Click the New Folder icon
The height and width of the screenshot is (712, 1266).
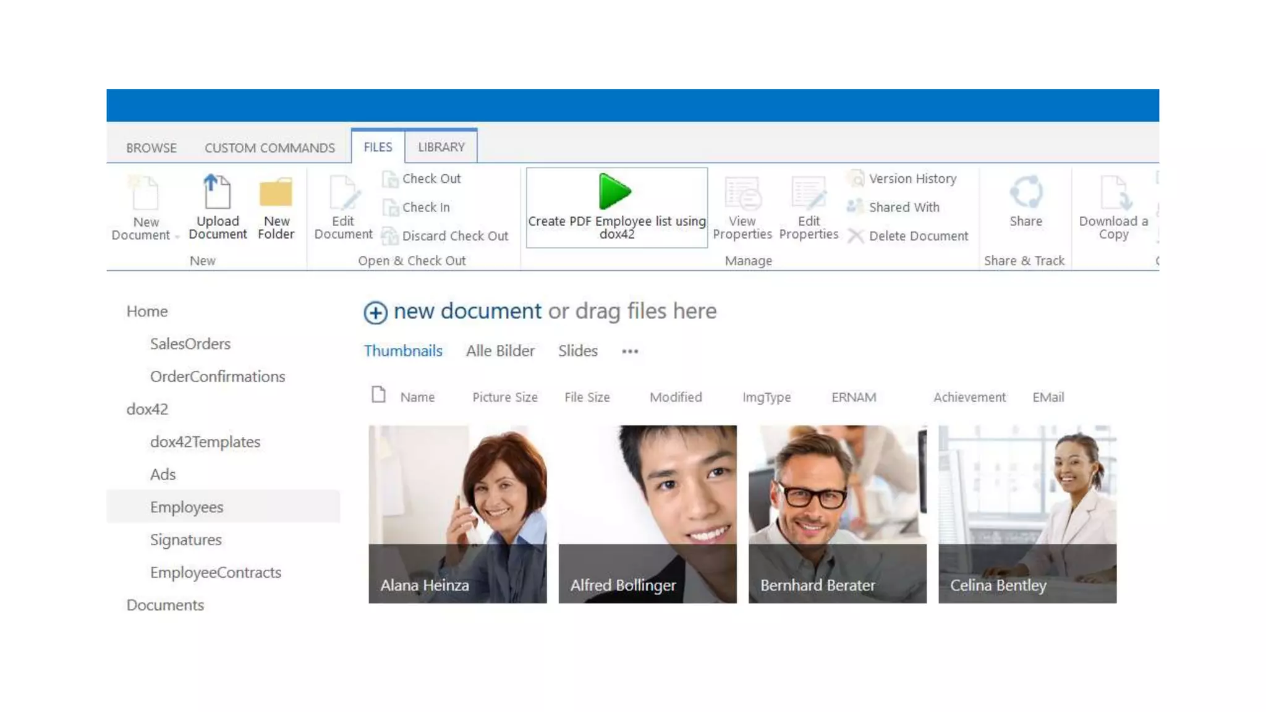coord(276,192)
